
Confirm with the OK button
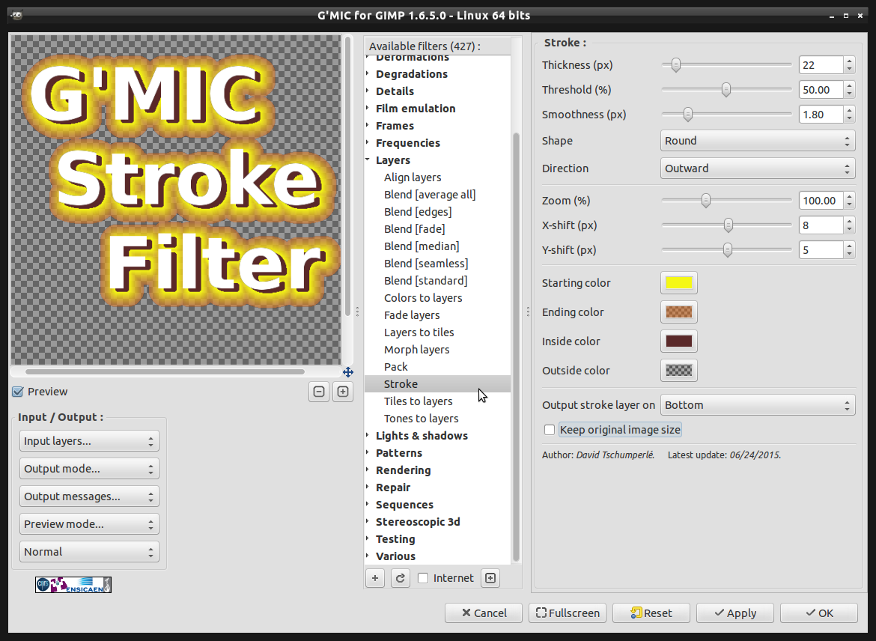tap(819, 613)
